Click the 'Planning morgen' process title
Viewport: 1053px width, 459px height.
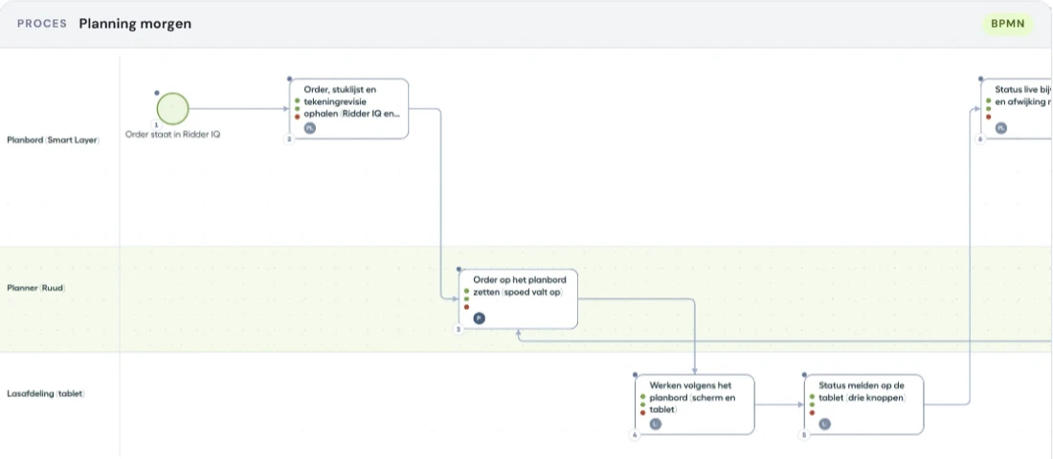point(135,24)
